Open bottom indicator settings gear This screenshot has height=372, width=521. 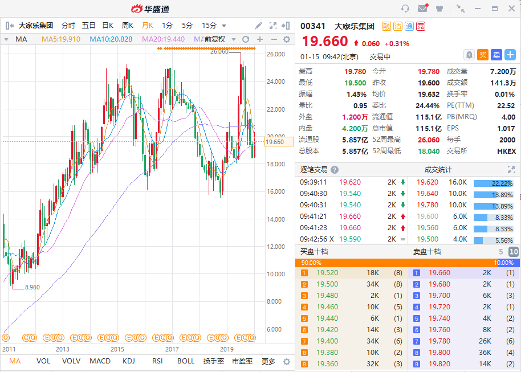click(286, 361)
